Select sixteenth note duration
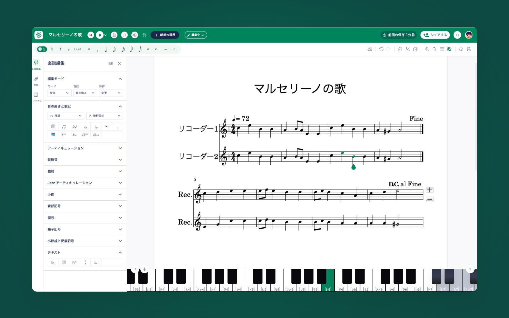Screen dimensions: 509x318 [123, 49]
